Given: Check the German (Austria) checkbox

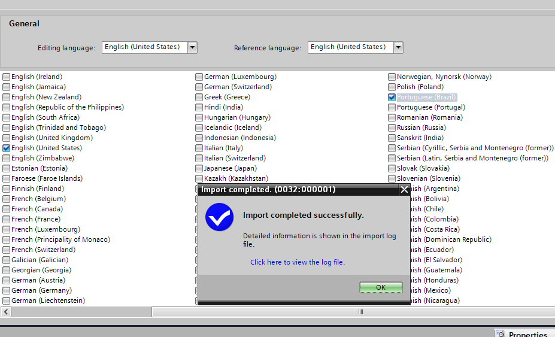Looking at the screenshot, I should point(6,280).
